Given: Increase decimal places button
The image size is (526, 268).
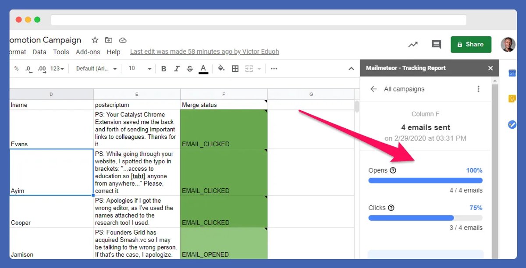Looking at the screenshot, I should [x=42, y=68].
